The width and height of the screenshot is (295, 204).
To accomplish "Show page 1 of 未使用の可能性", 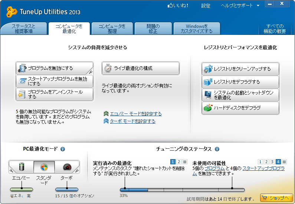I will [260, 162].
